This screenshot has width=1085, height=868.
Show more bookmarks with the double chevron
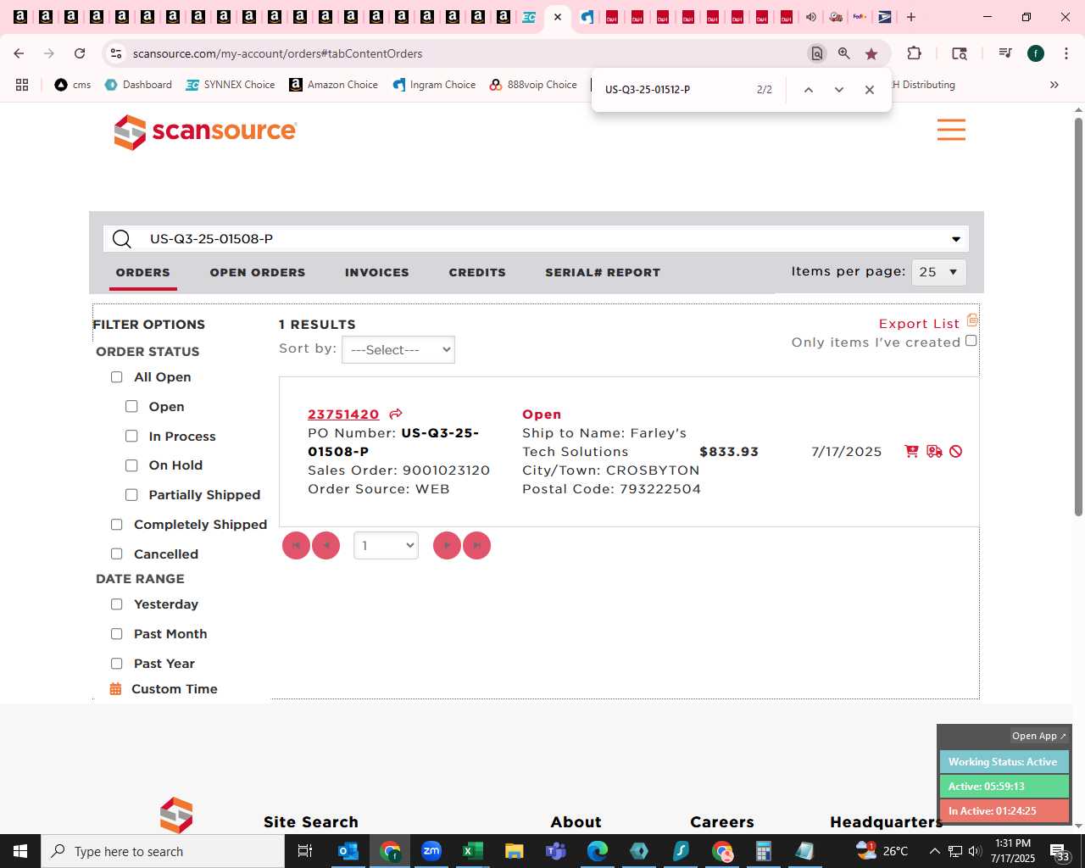tap(1054, 85)
